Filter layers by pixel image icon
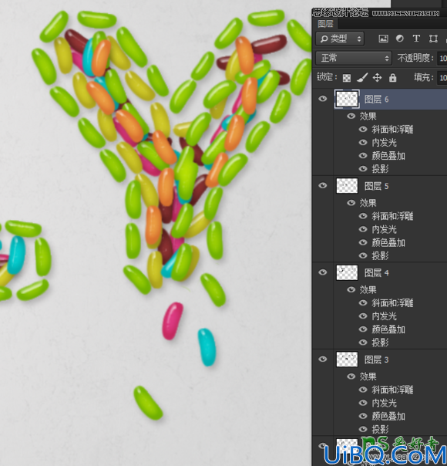The width and height of the screenshot is (447, 466). [x=383, y=39]
